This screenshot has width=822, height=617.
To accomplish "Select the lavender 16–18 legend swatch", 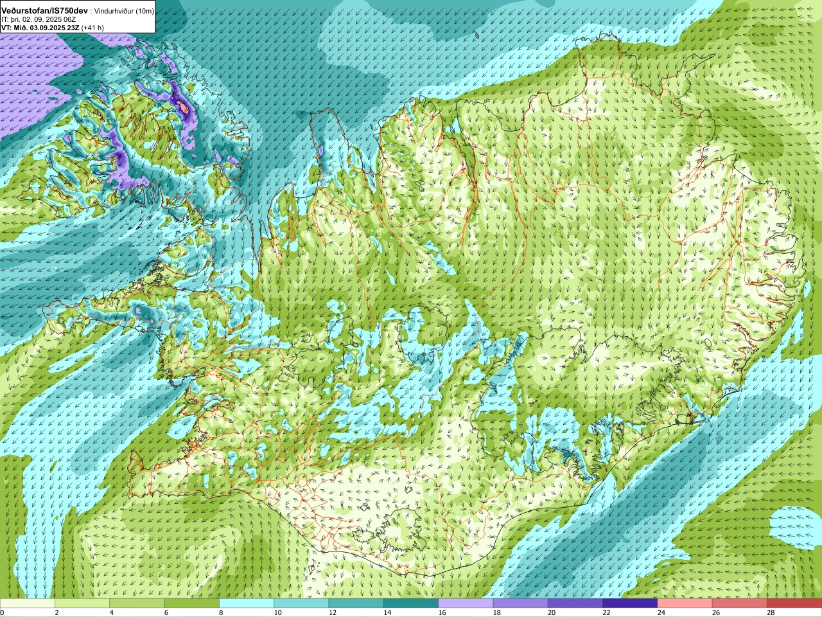I will coord(466,604).
